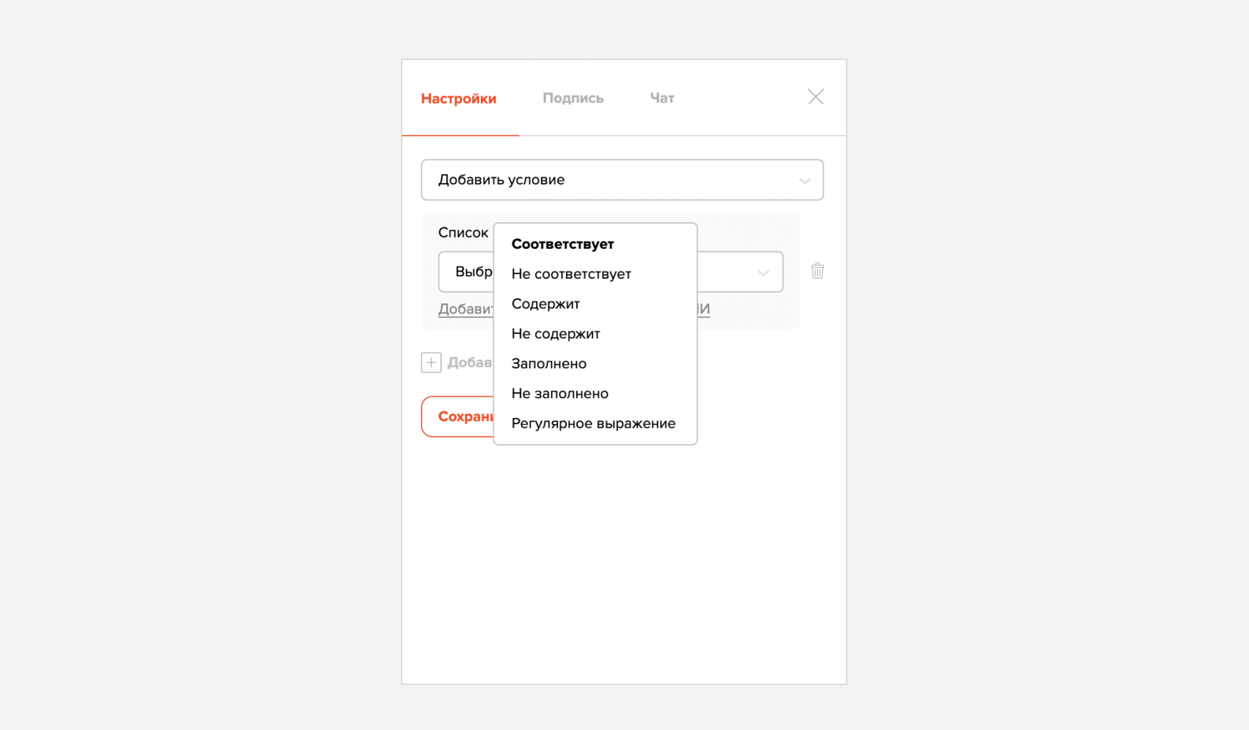Pick the Содержит option
This screenshot has height=730, width=1249.
point(546,304)
